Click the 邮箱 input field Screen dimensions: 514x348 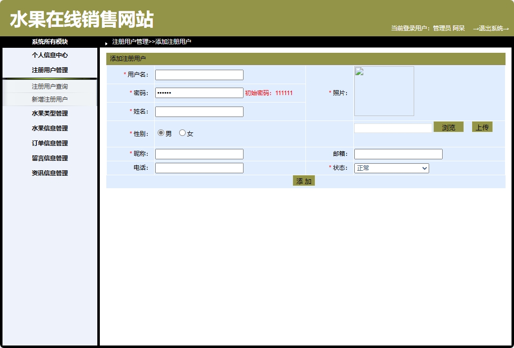point(398,154)
